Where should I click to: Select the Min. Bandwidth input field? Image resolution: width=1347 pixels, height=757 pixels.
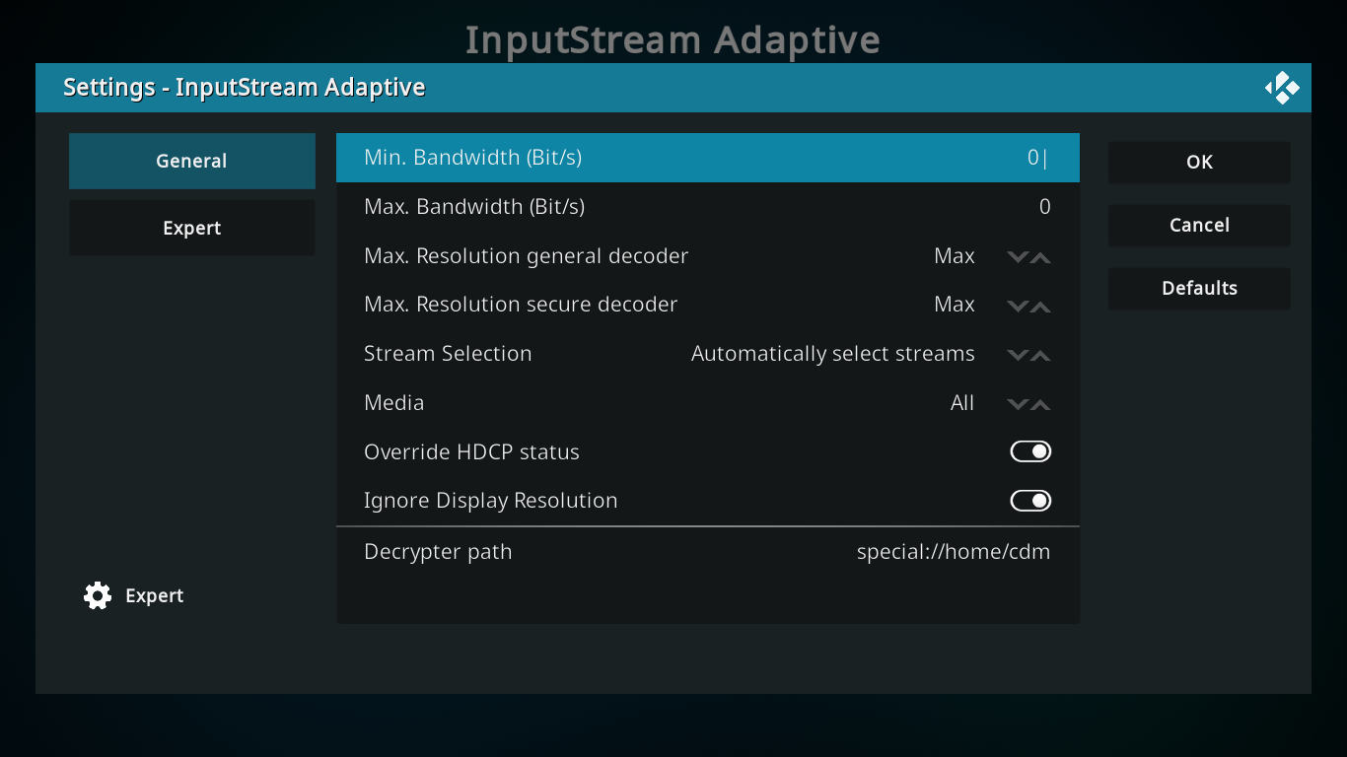click(x=707, y=158)
